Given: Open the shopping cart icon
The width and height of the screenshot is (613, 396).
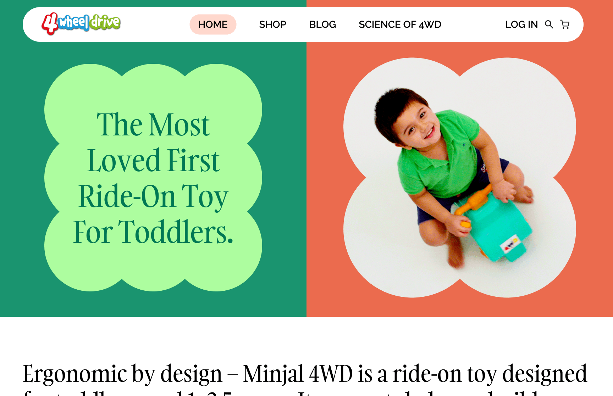Looking at the screenshot, I should (565, 24).
